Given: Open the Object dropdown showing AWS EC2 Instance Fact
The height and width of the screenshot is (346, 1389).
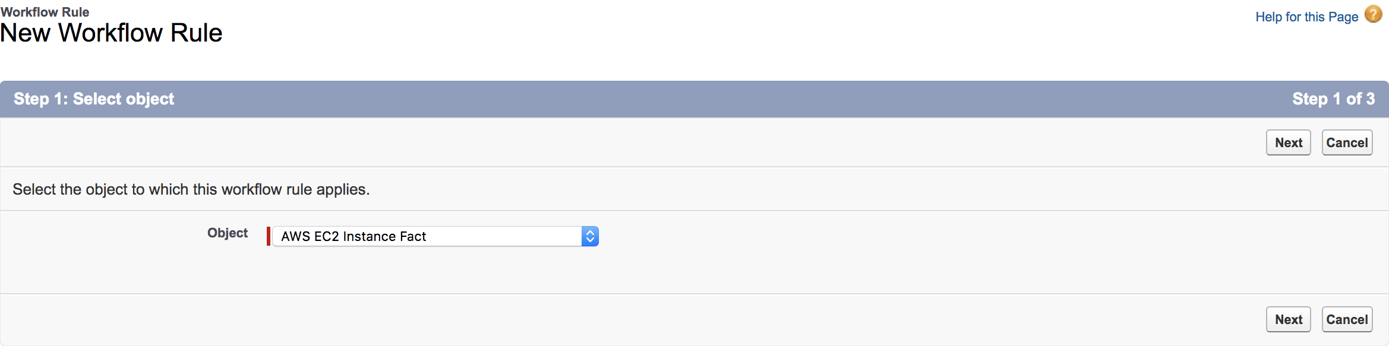Looking at the screenshot, I should 427,236.
